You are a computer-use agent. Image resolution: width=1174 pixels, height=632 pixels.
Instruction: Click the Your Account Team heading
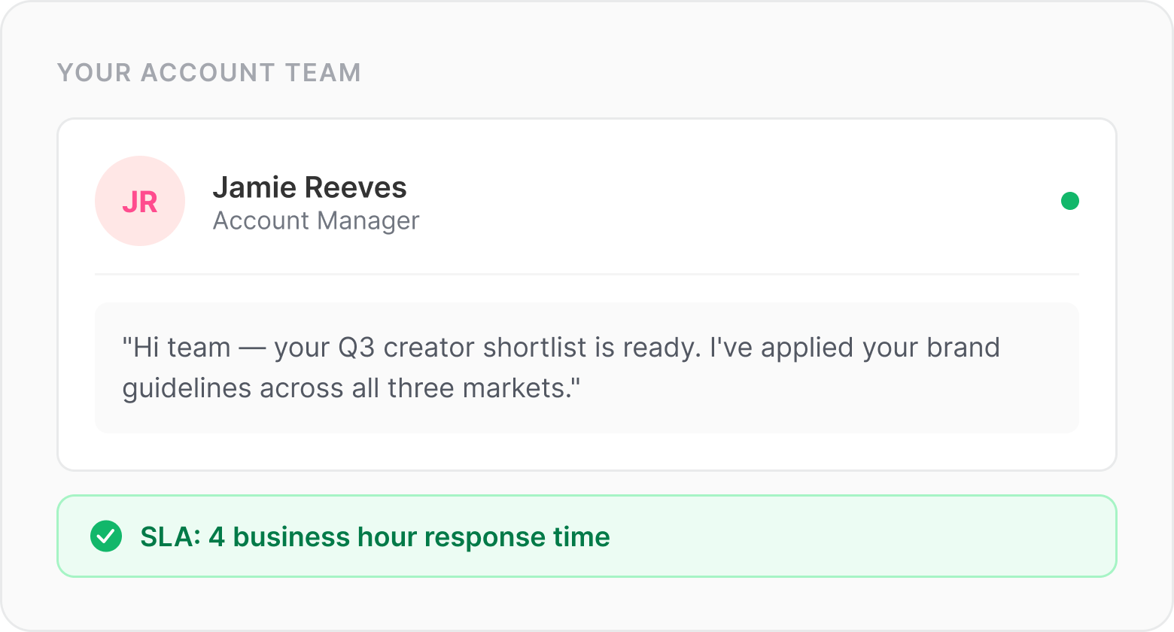(x=209, y=72)
